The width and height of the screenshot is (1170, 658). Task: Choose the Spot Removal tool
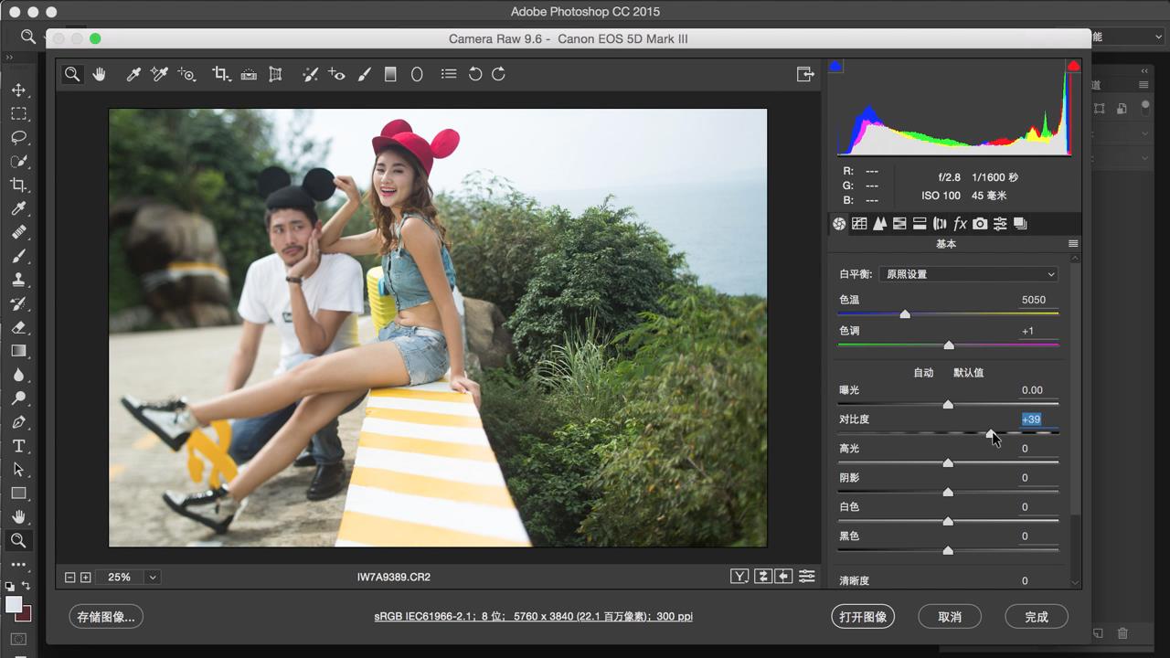[x=310, y=75]
